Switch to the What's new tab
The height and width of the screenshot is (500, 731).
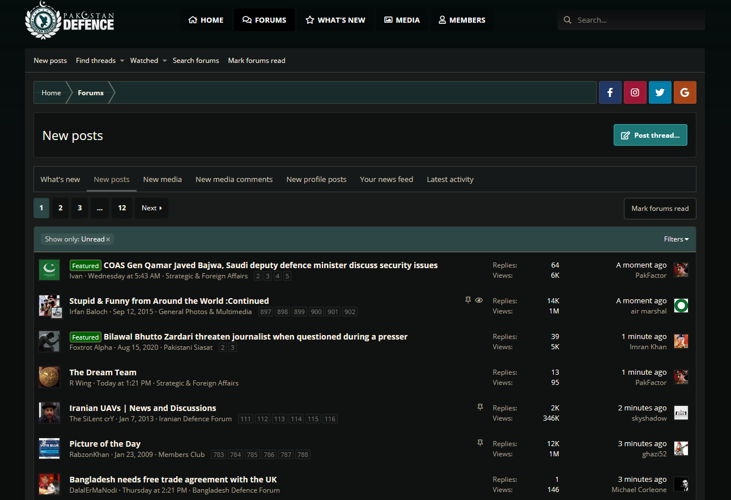pyautogui.click(x=60, y=179)
